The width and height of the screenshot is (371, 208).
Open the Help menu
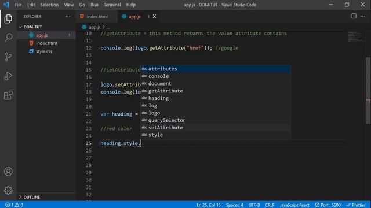(130, 5)
